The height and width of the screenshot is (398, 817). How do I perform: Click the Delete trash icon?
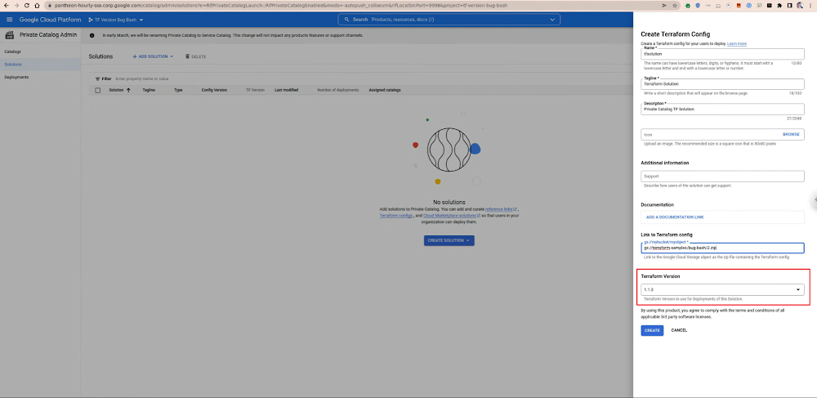point(187,56)
